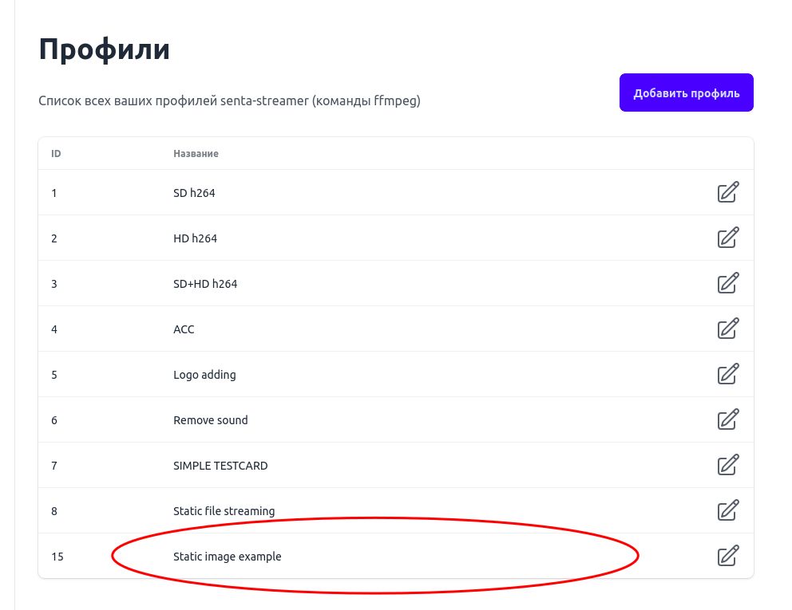
Task: Click the Добавить профиль button
Action: point(686,92)
